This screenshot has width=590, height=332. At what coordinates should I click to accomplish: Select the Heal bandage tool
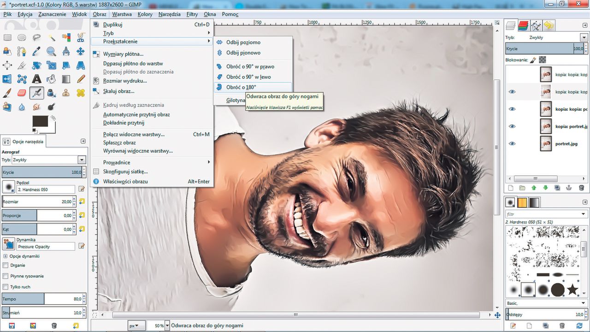pyautogui.click(x=81, y=93)
